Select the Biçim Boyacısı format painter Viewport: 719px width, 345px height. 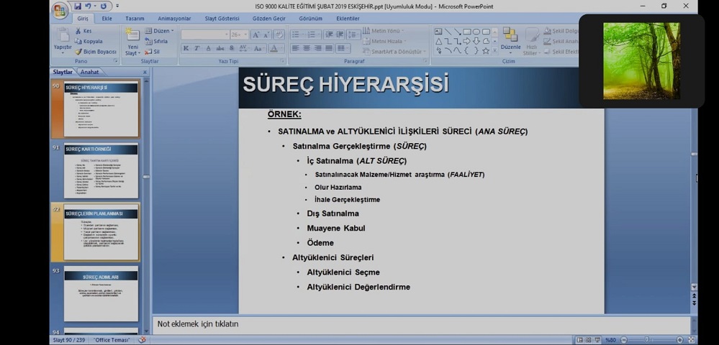(94, 52)
